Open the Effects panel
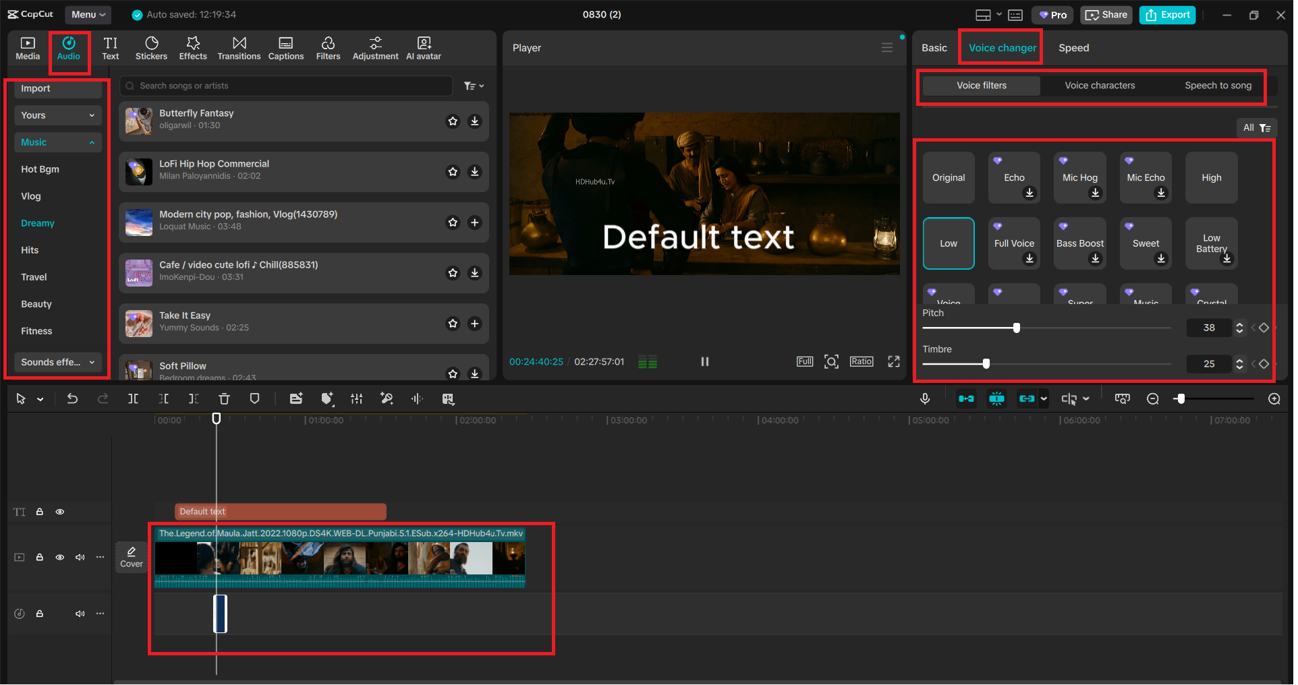The width and height of the screenshot is (1298, 685). click(193, 48)
